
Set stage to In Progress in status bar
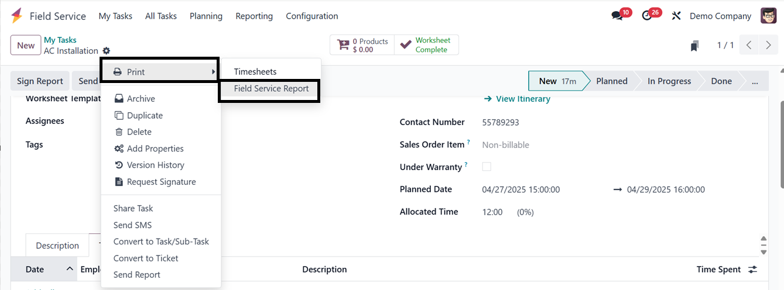[x=669, y=81]
